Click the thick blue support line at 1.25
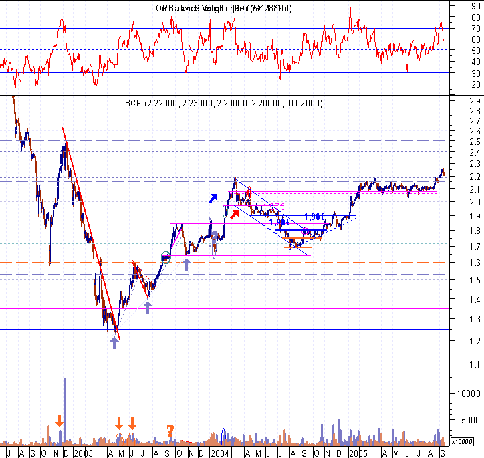484x458 pixels. point(225,330)
